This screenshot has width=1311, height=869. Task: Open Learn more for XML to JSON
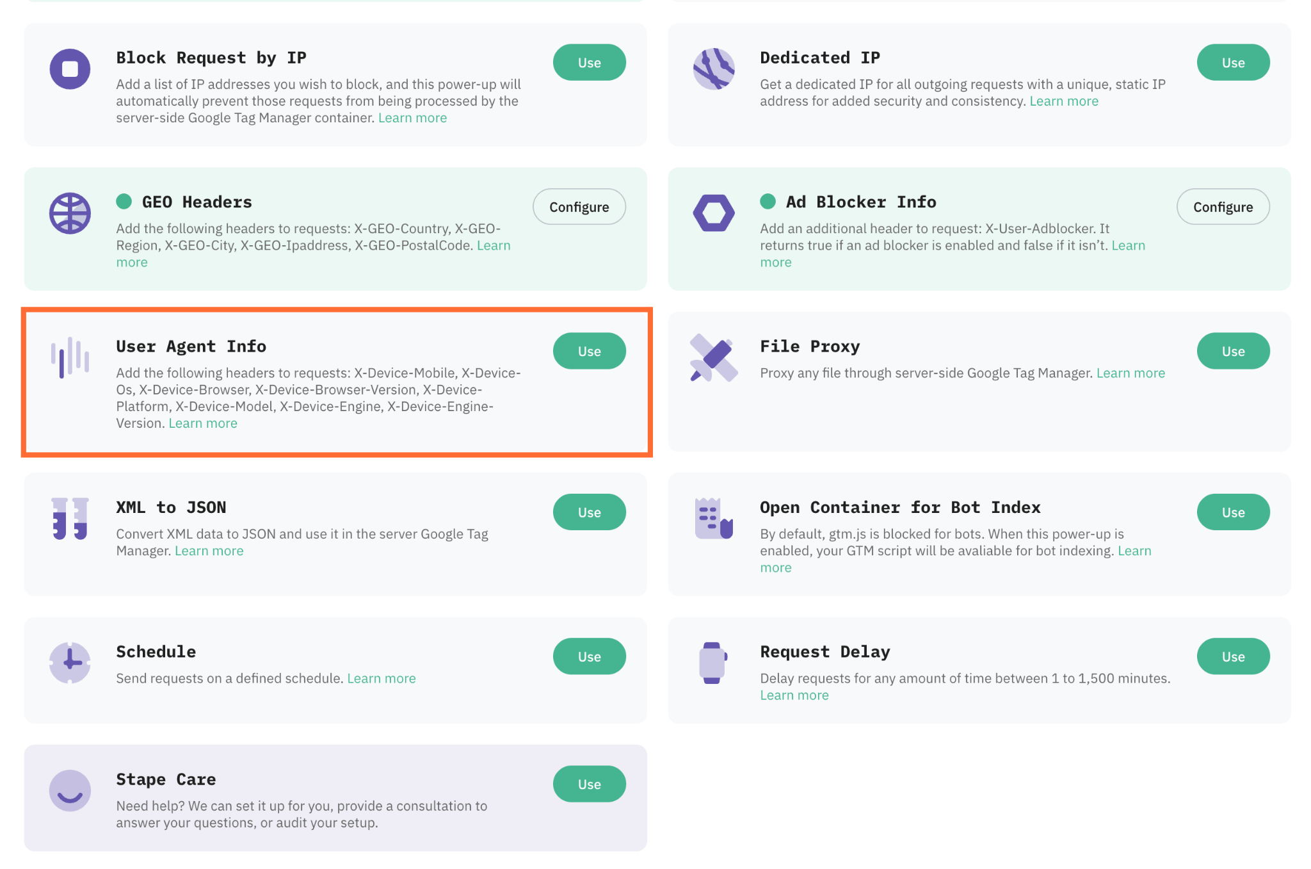pyautogui.click(x=209, y=551)
